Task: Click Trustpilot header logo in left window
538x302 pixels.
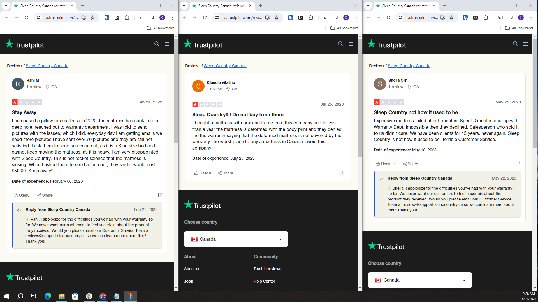Action: [x=25, y=44]
